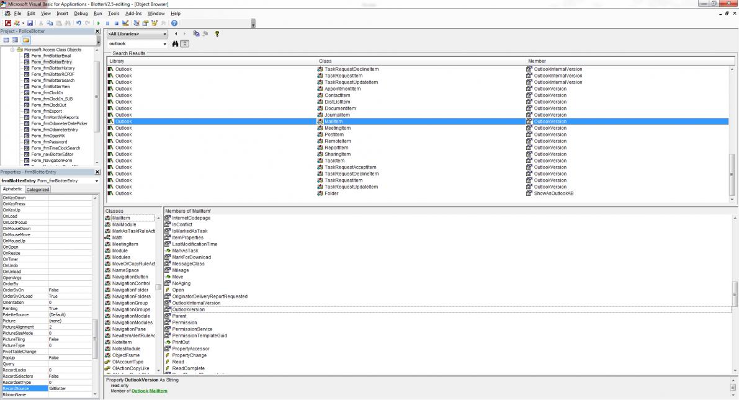Follow the Outlook link in details pane
Image resolution: width=739 pixels, height=400 pixels.
point(140,391)
